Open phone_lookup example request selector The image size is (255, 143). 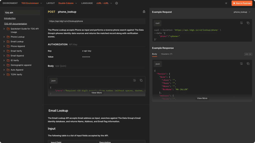pyautogui.click(x=242, y=12)
